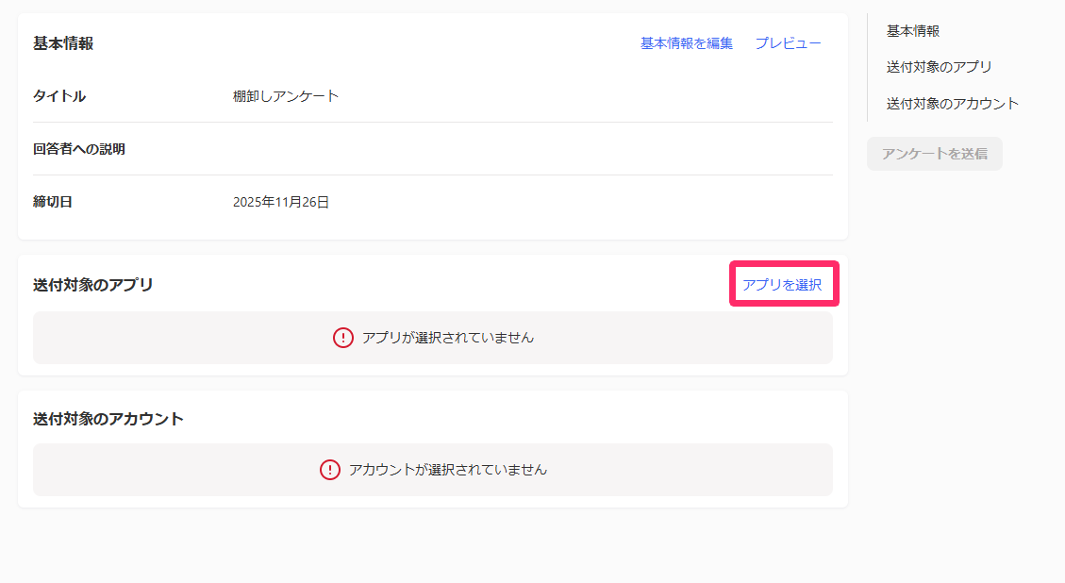This screenshot has height=583, width=1065.
Task: Click the 送付対象のアカウント heading in the main card
Action: tap(108, 419)
